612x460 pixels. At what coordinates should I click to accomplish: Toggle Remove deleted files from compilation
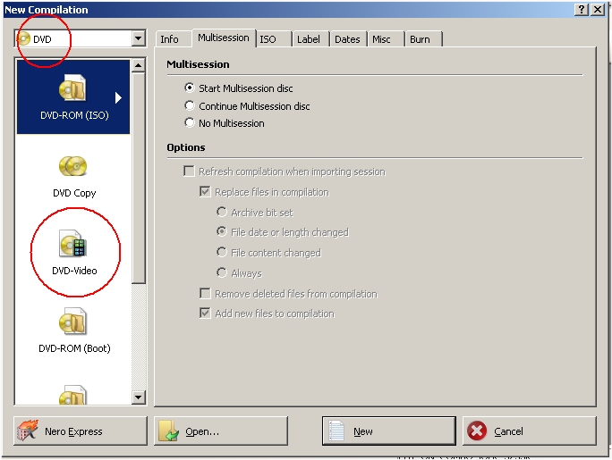pos(288,294)
